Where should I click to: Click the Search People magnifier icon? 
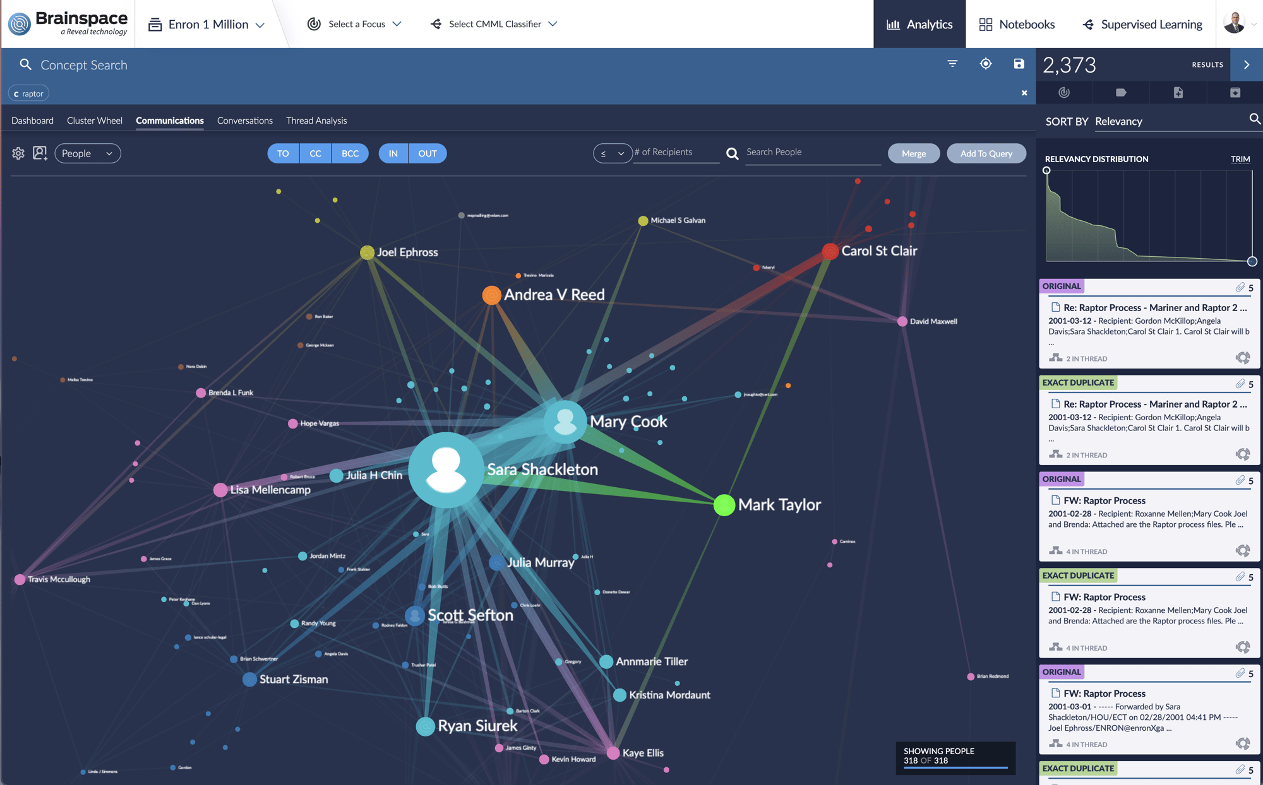point(732,153)
